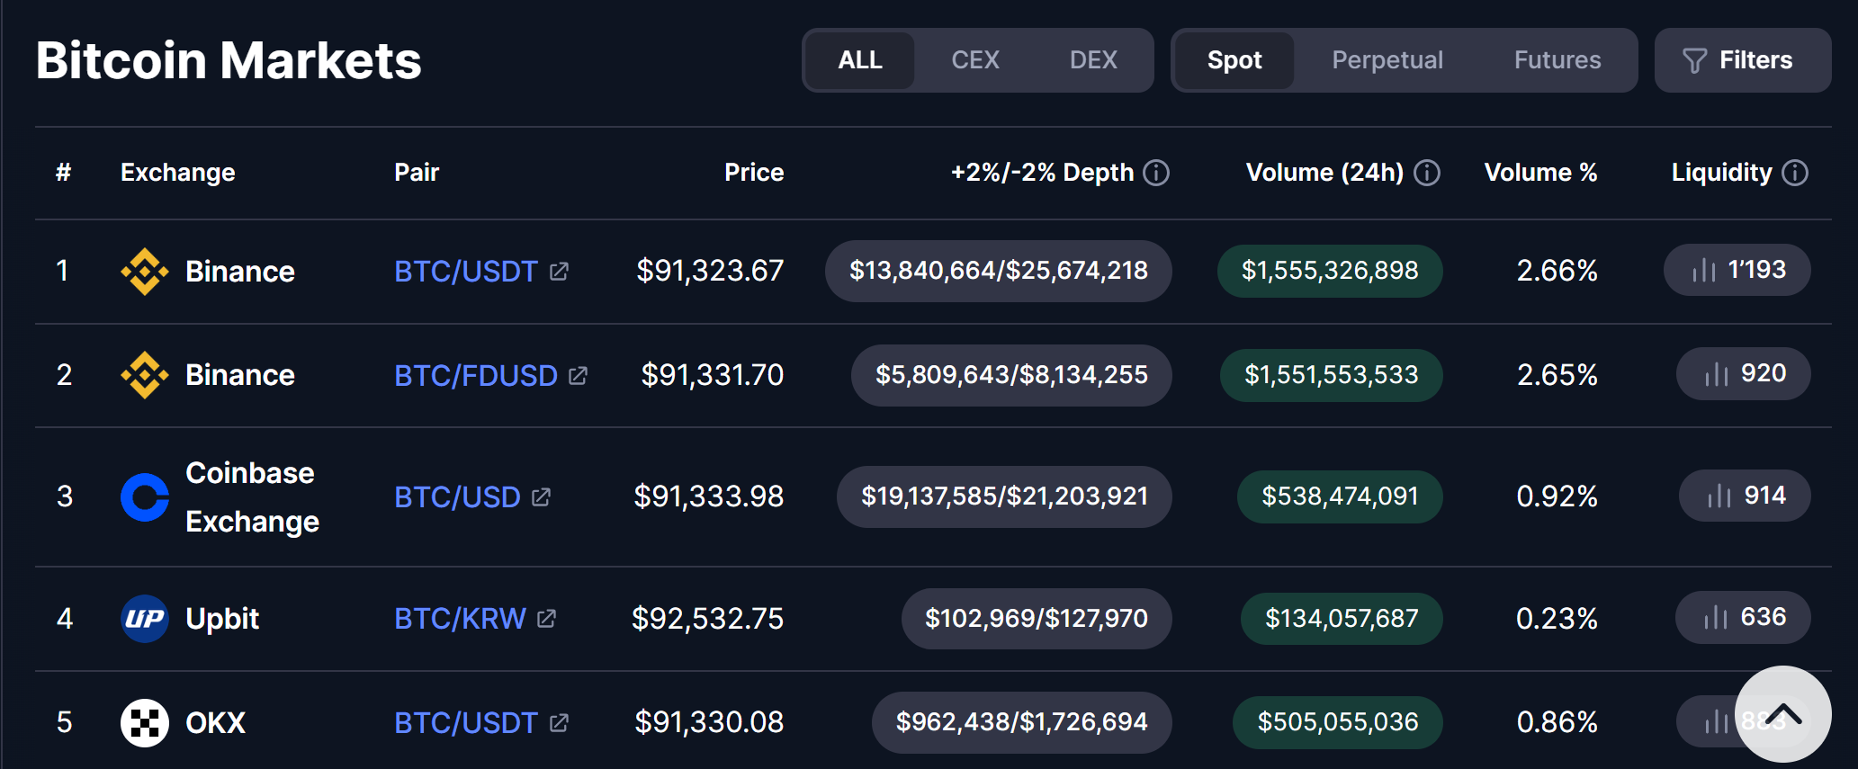Open Coinbase Exchange BTC/USD pair link
Screen dimensions: 1858x769
(457, 497)
